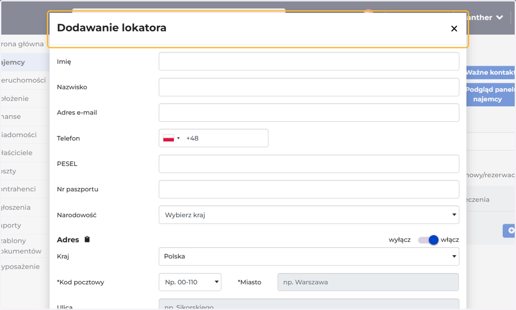Open the Narodowość Wybierz kraj dropdown
The height and width of the screenshot is (310, 516).
pos(309,215)
